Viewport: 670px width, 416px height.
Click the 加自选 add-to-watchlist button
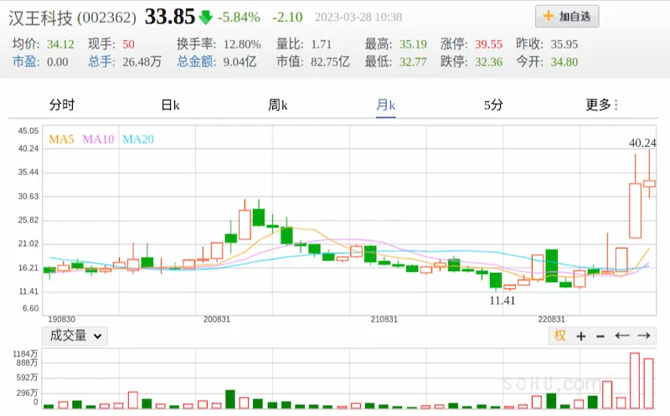[567, 16]
